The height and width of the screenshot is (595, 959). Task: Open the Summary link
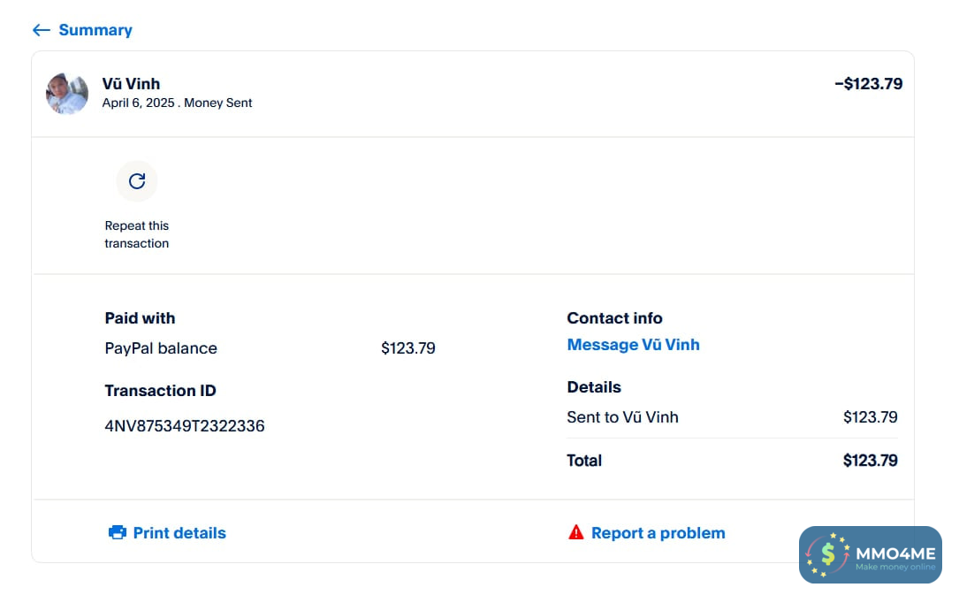point(95,30)
